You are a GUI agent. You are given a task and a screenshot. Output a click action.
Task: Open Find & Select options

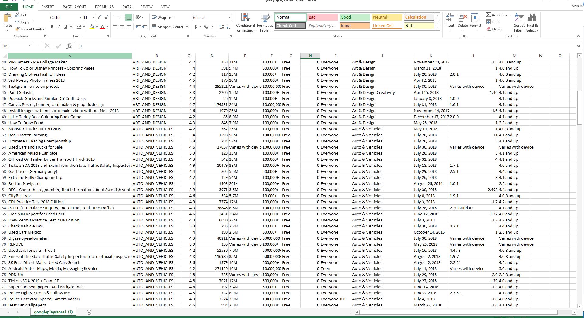532,23
